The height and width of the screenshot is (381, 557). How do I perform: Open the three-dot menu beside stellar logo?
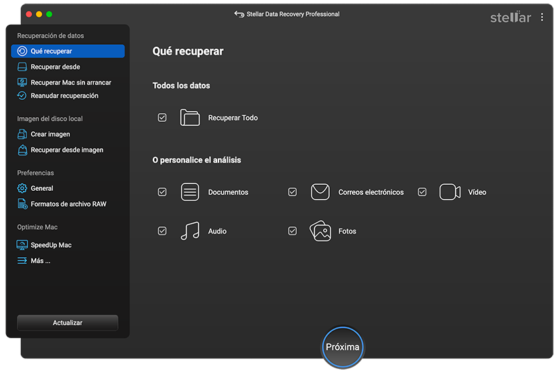click(x=542, y=17)
